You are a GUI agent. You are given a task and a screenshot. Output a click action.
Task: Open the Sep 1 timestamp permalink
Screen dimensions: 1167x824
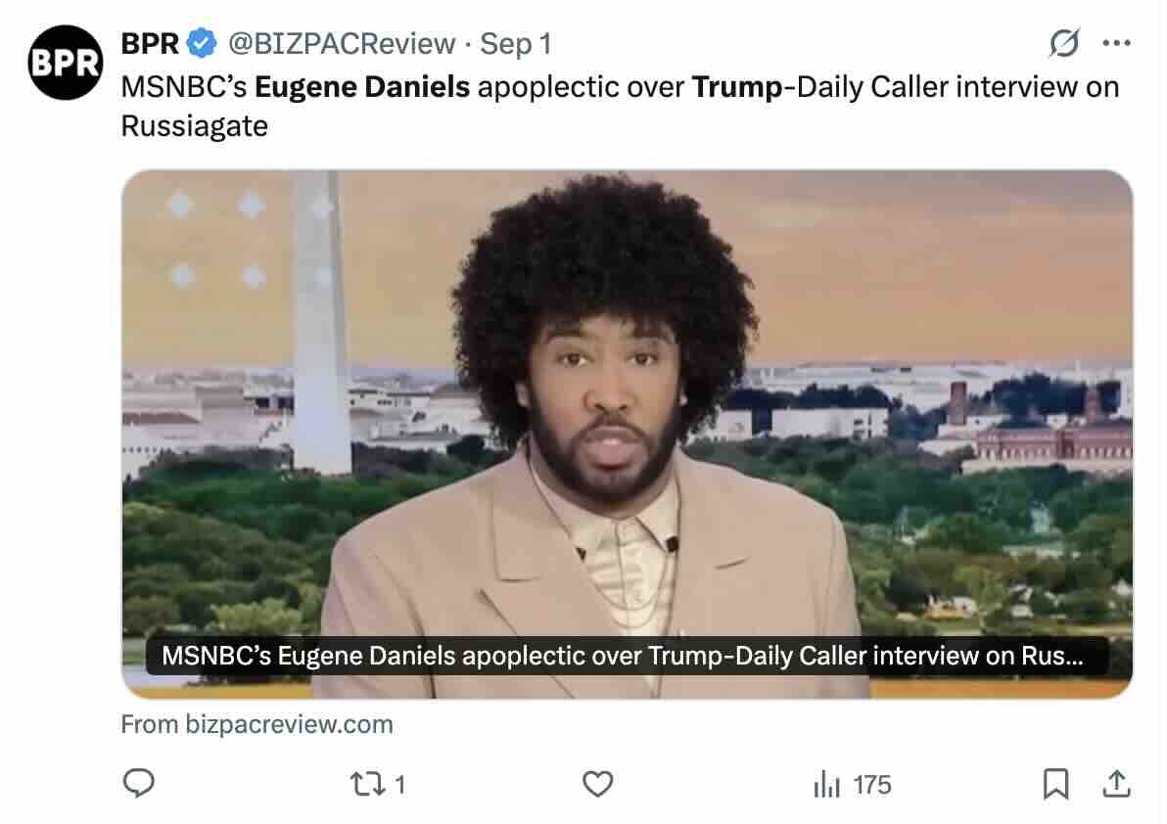click(515, 44)
